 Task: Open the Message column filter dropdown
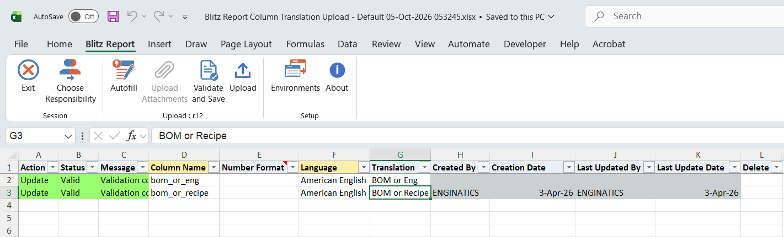point(142,167)
